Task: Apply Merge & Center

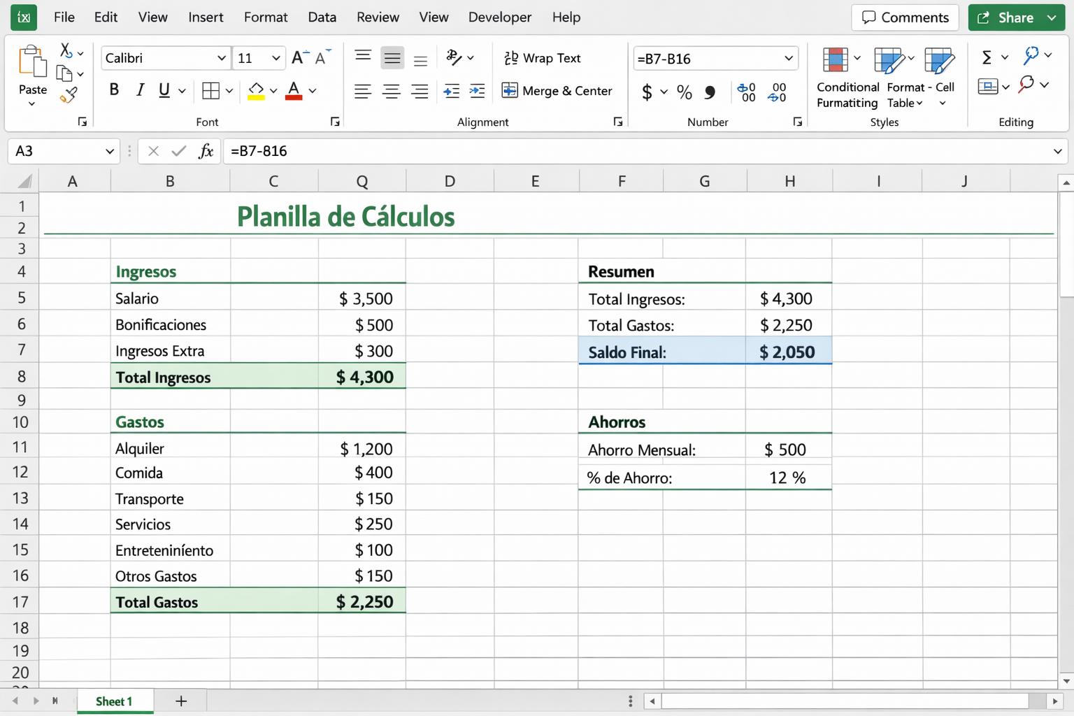Action: (x=557, y=91)
